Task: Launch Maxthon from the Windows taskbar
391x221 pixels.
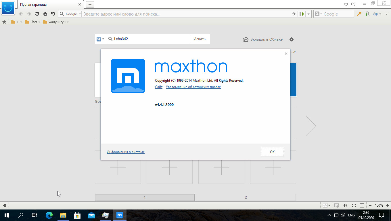Action: [x=120, y=215]
